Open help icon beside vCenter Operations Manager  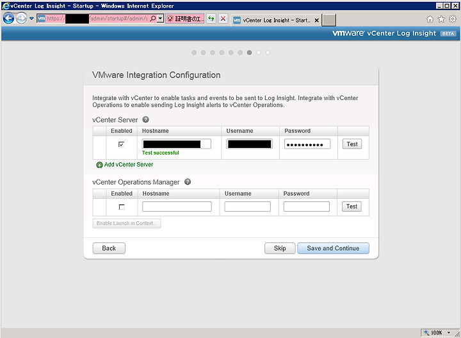(x=188, y=182)
